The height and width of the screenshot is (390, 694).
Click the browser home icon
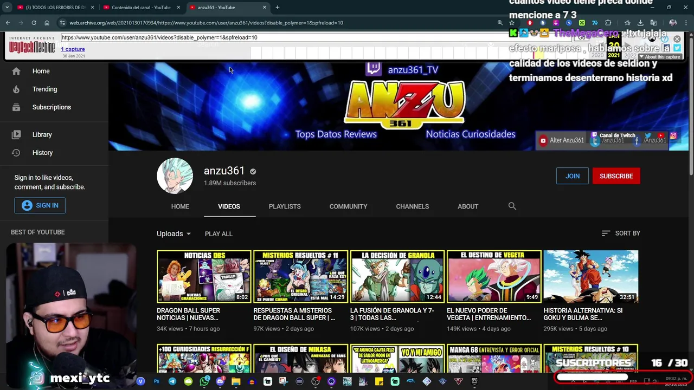tap(47, 23)
